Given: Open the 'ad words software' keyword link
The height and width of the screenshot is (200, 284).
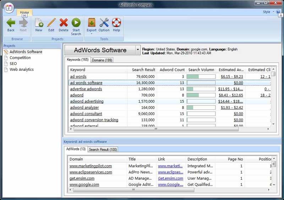Looking at the screenshot, I should pos(86,83).
